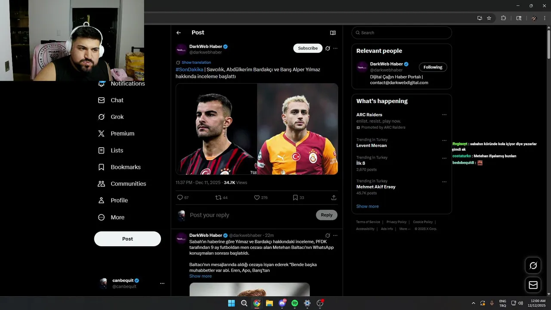Open Cookie Policy link

(x=423, y=222)
